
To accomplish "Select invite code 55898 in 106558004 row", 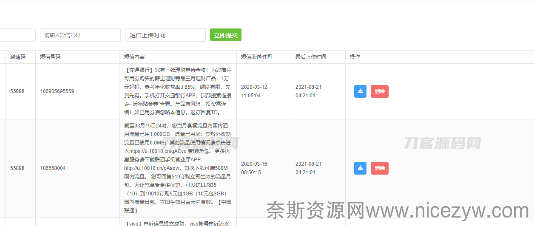I will [x=17, y=168].
